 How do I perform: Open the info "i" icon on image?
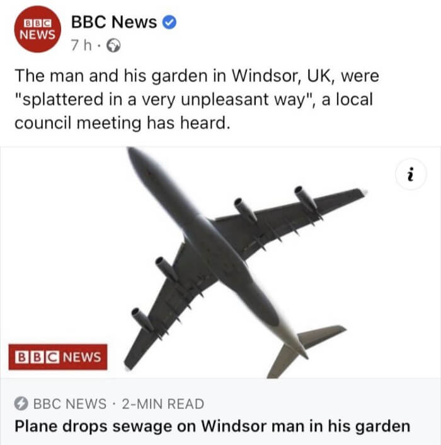click(411, 174)
